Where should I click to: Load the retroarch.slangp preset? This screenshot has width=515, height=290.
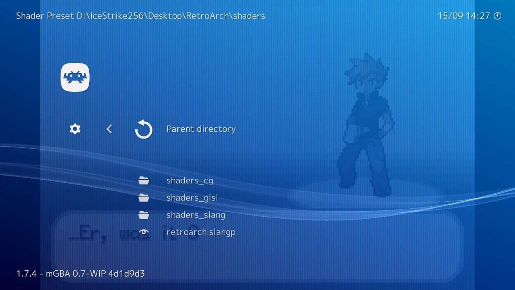coord(201,232)
